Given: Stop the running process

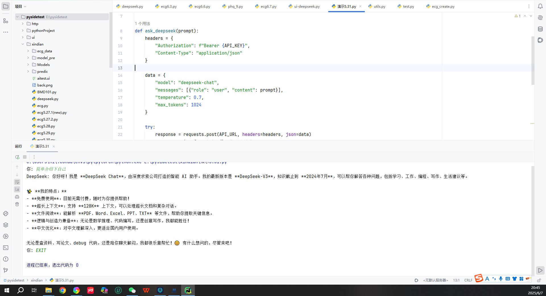Looking at the screenshot, I should (x=25, y=157).
